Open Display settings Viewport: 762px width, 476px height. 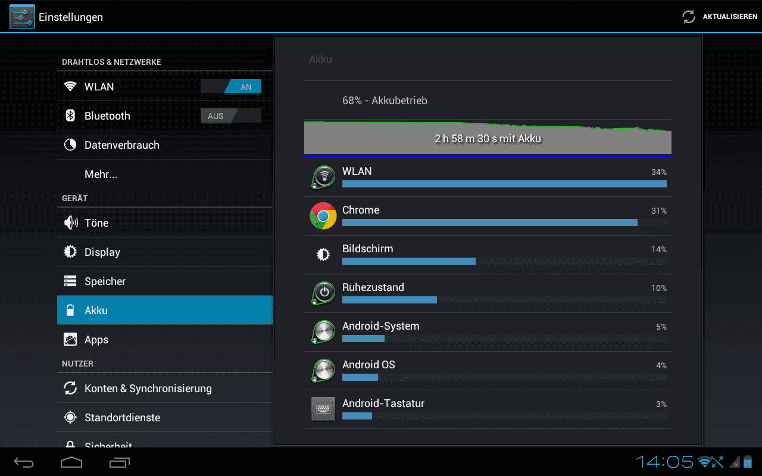coord(165,252)
